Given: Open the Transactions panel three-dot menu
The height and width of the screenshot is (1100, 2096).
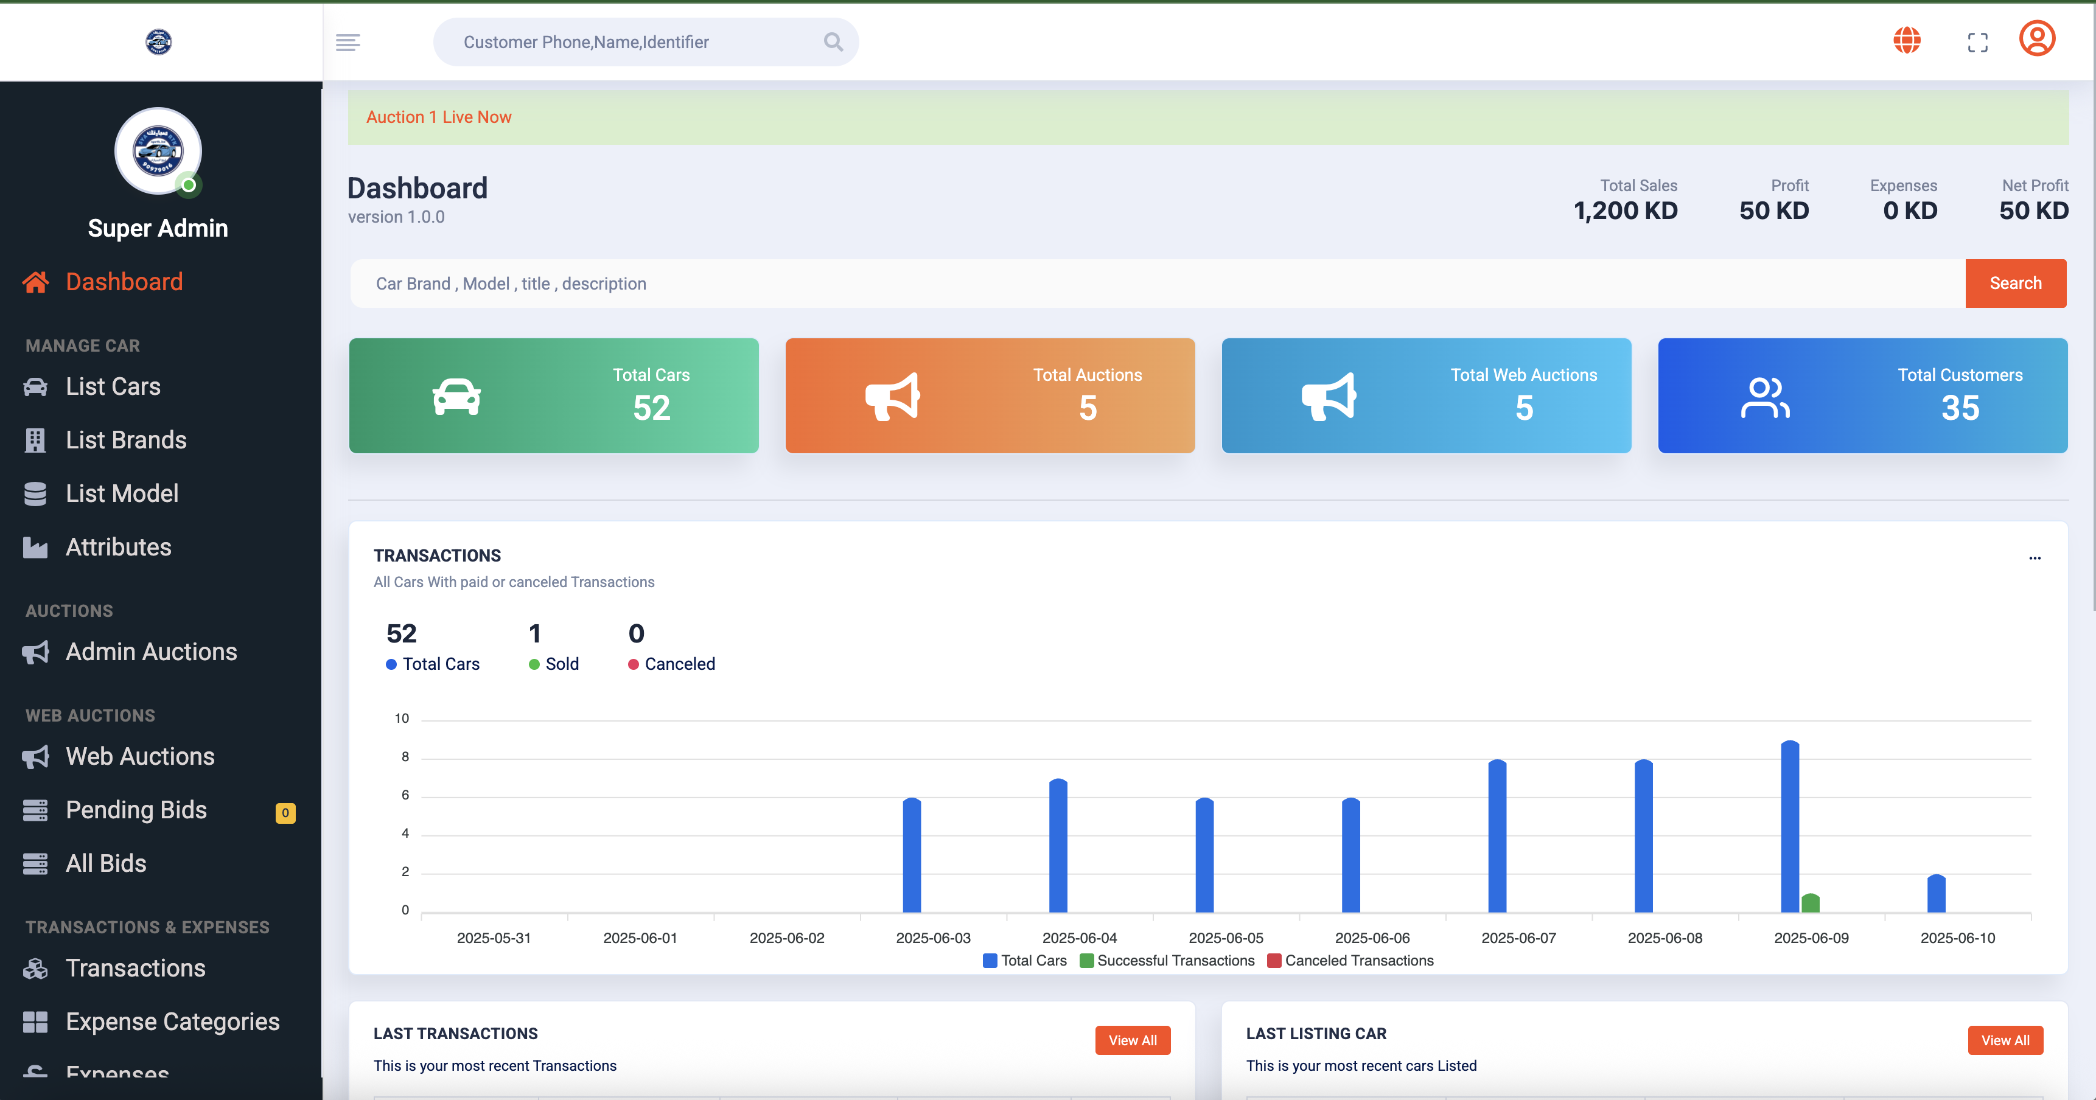Looking at the screenshot, I should coord(2034,558).
